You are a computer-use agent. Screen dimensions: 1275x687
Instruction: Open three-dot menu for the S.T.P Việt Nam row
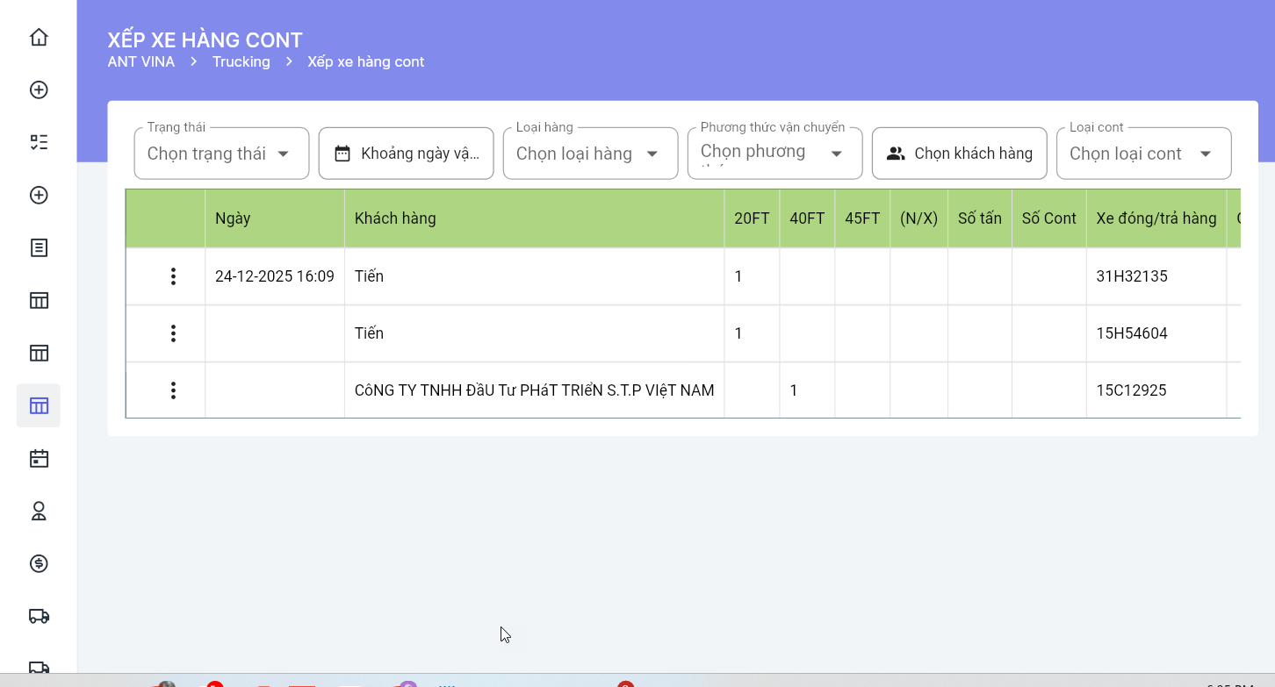173,390
